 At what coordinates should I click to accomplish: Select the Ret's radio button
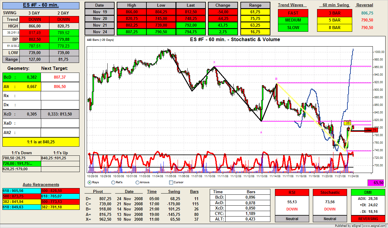pyautogui.click(x=113, y=182)
